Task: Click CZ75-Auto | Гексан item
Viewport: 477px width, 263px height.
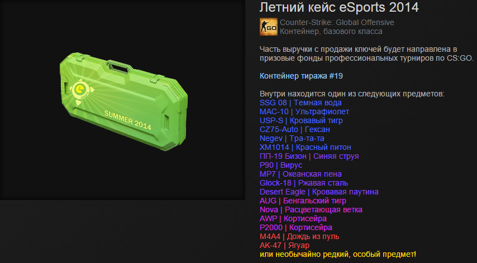Action: pos(294,129)
